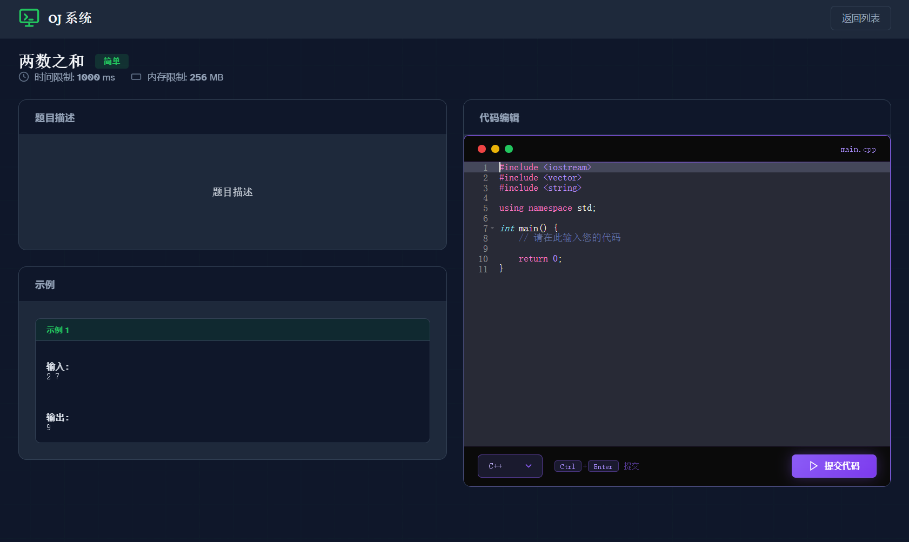
Task: Place cursor on #include <iostream> line
Action: pyautogui.click(x=545, y=168)
